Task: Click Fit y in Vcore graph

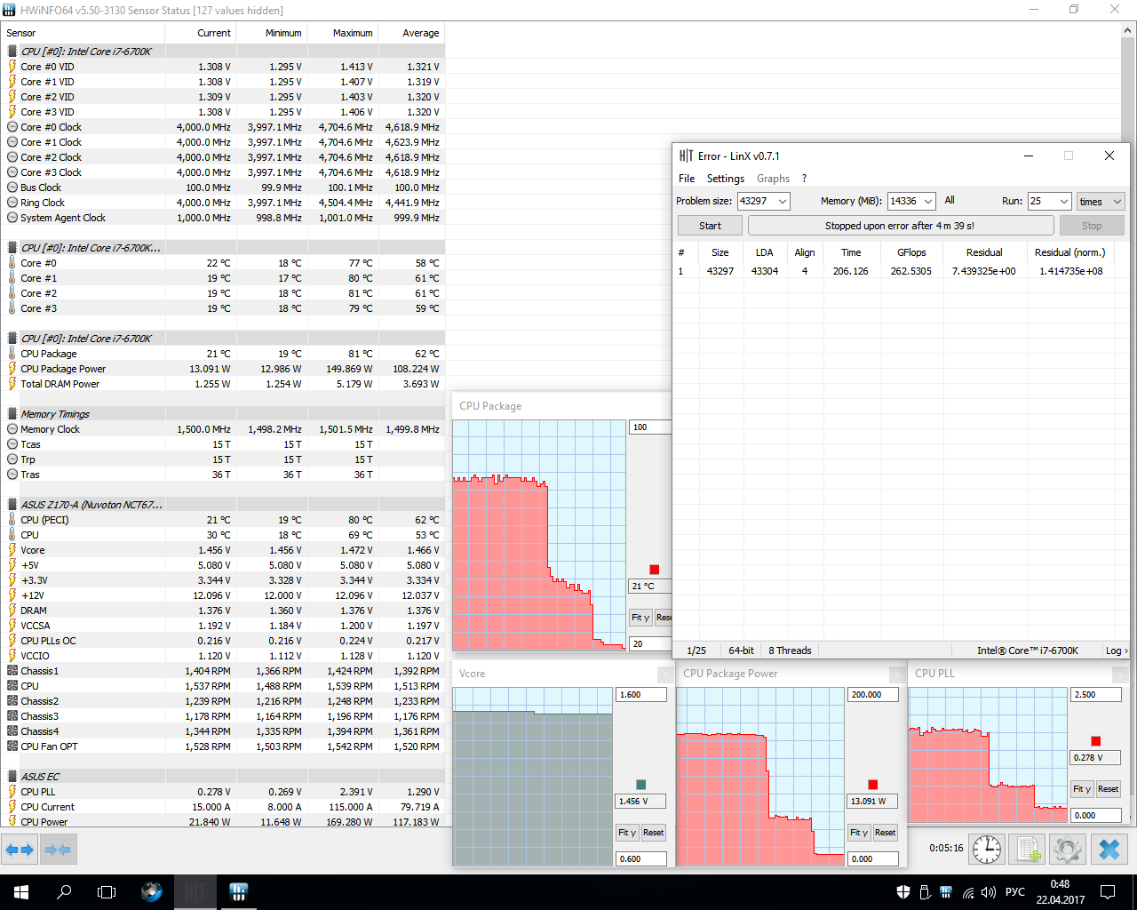Action: [627, 833]
